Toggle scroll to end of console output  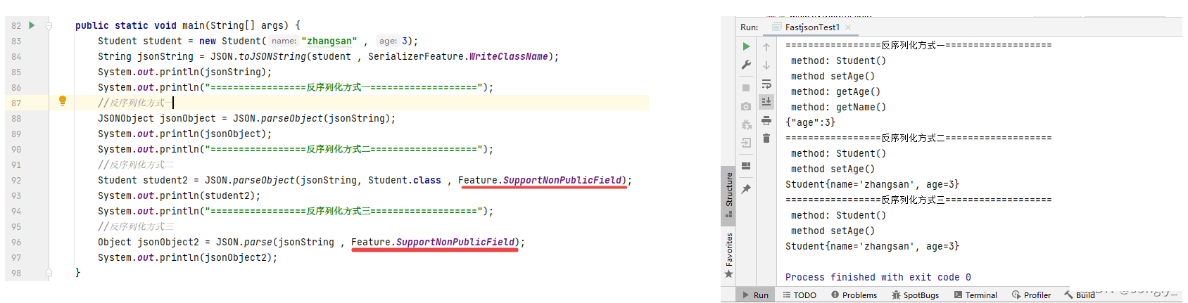point(766,102)
